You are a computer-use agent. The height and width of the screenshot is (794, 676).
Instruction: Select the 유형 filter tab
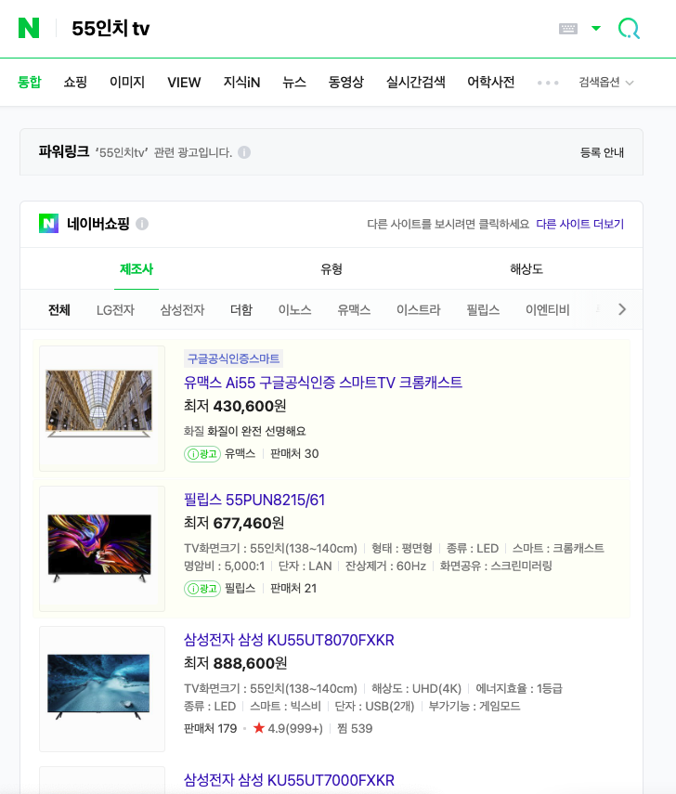click(x=331, y=269)
